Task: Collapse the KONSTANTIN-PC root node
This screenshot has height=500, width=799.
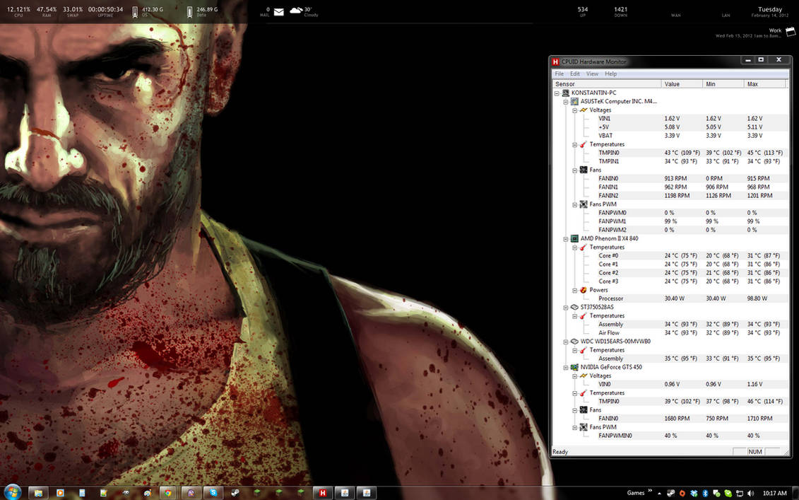Action: point(557,93)
